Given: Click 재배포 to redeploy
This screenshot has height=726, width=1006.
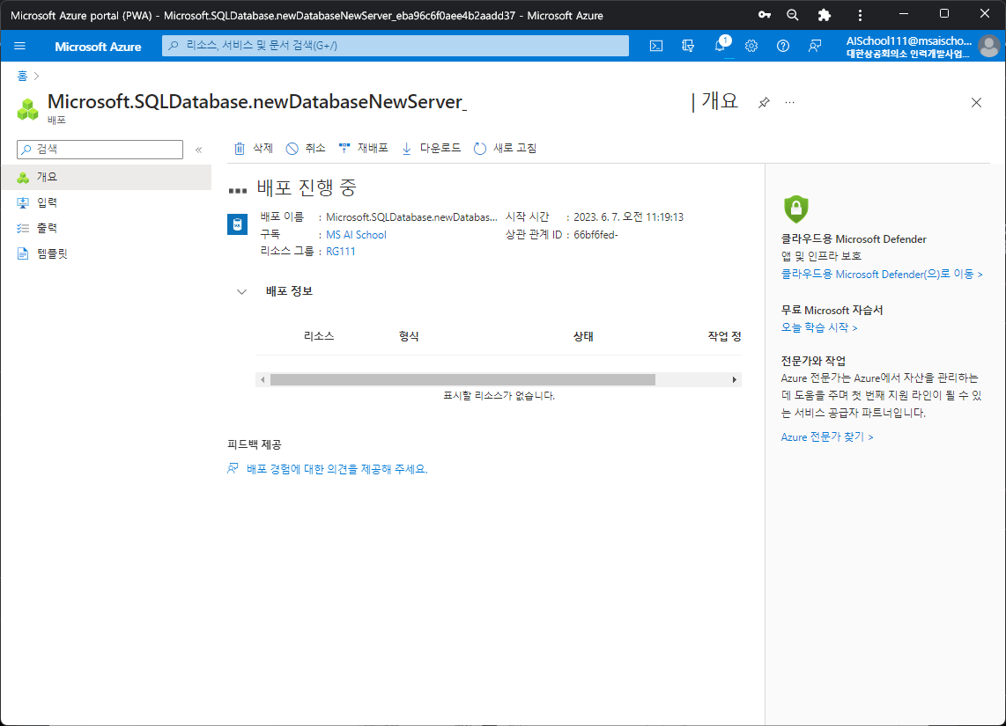Looking at the screenshot, I should (363, 148).
